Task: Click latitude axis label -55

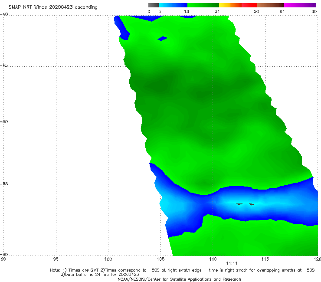Action: click(4, 184)
